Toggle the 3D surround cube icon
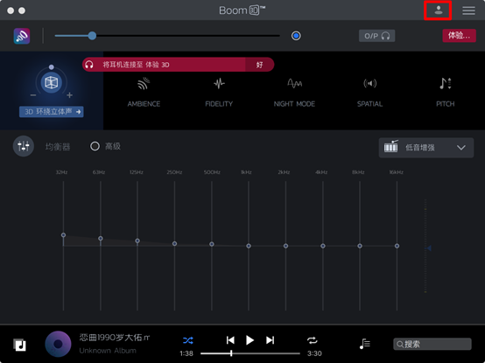This screenshot has width=485, height=363. (x=52, y=83)
